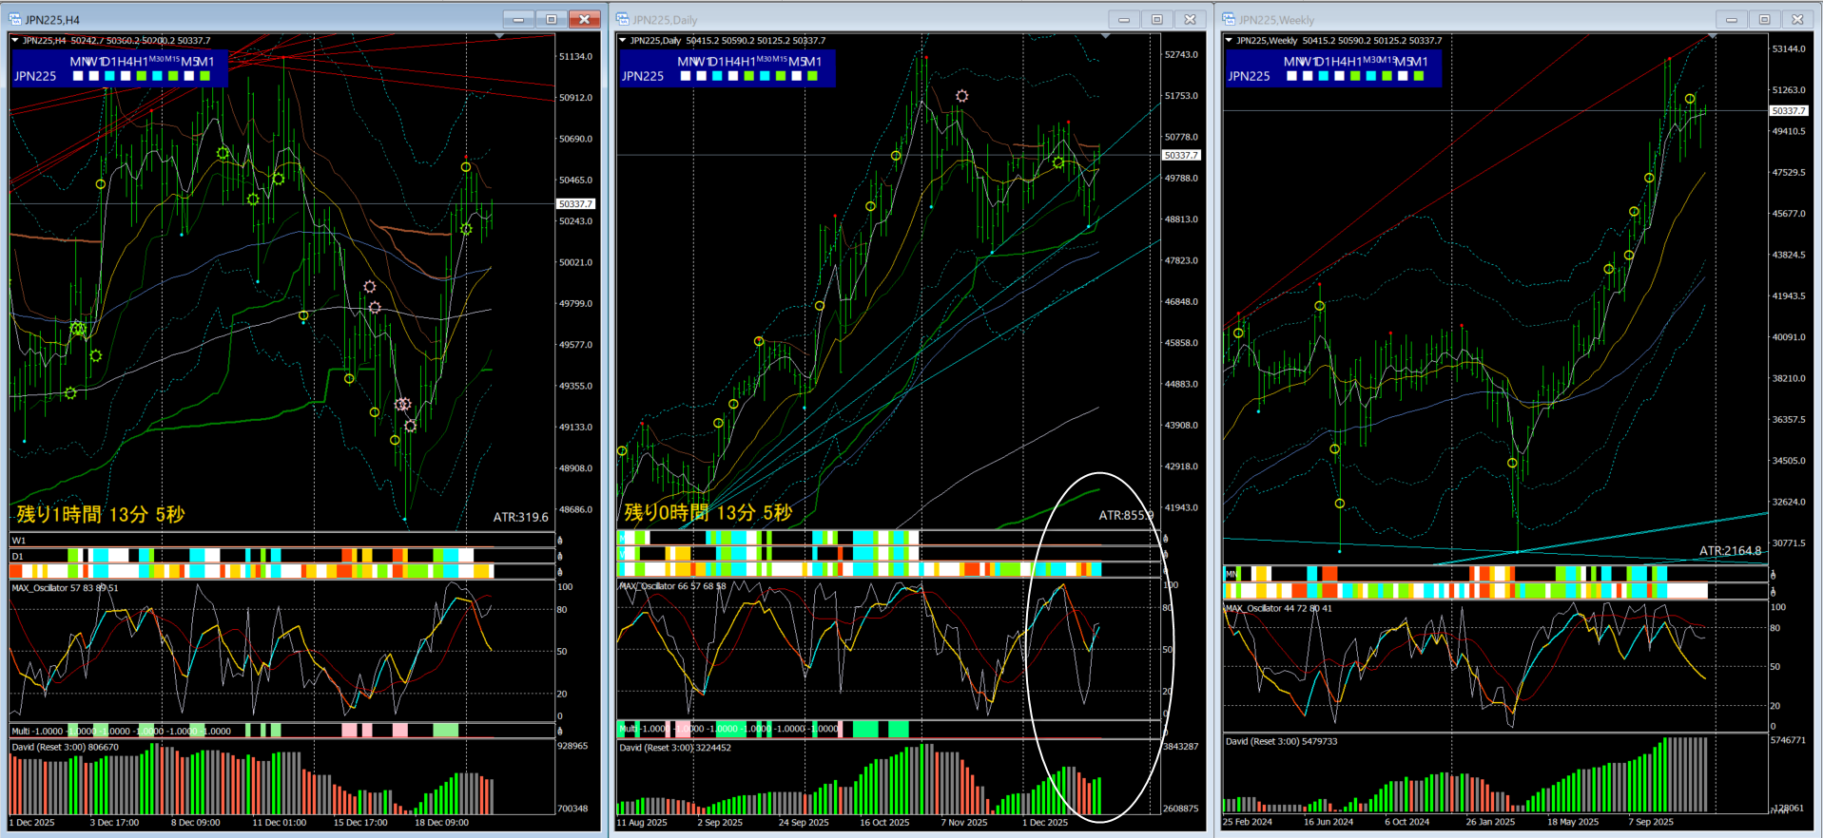Click the chart icon in JPN225,H4 title bar

pos(15,19)
